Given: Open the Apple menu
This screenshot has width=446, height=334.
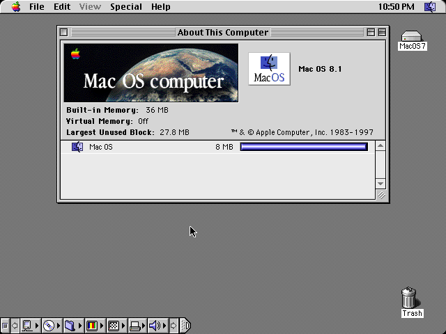Looking at the screenshot, I should [16, 6].
